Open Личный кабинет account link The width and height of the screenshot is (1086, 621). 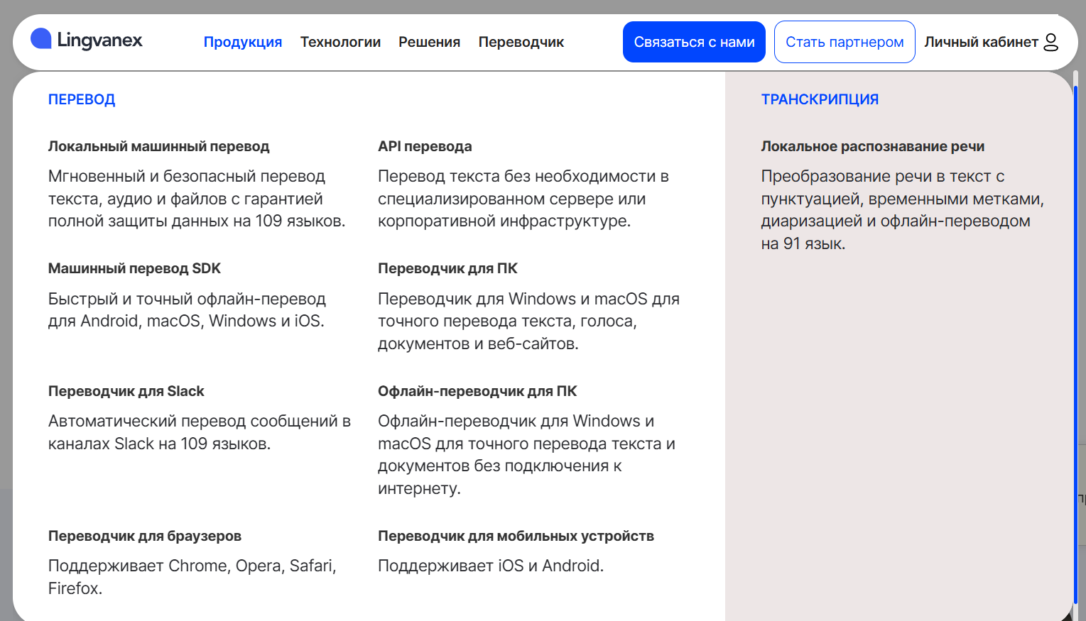(981, 43)
